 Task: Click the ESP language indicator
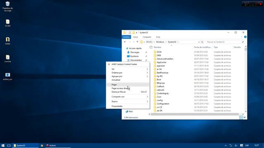coord(247,146)
